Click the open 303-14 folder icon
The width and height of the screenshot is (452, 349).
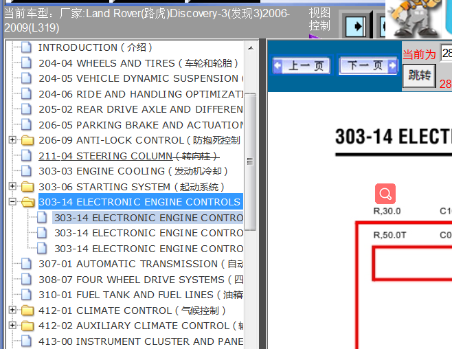[x=28, y=202]
